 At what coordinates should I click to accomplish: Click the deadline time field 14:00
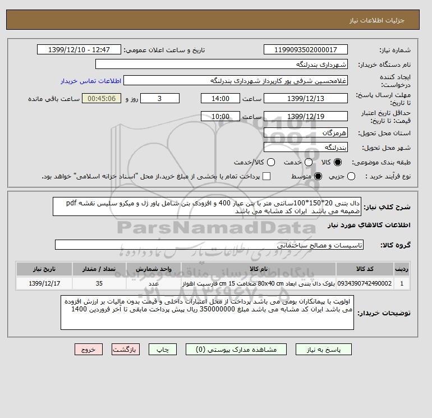[220, 98]
